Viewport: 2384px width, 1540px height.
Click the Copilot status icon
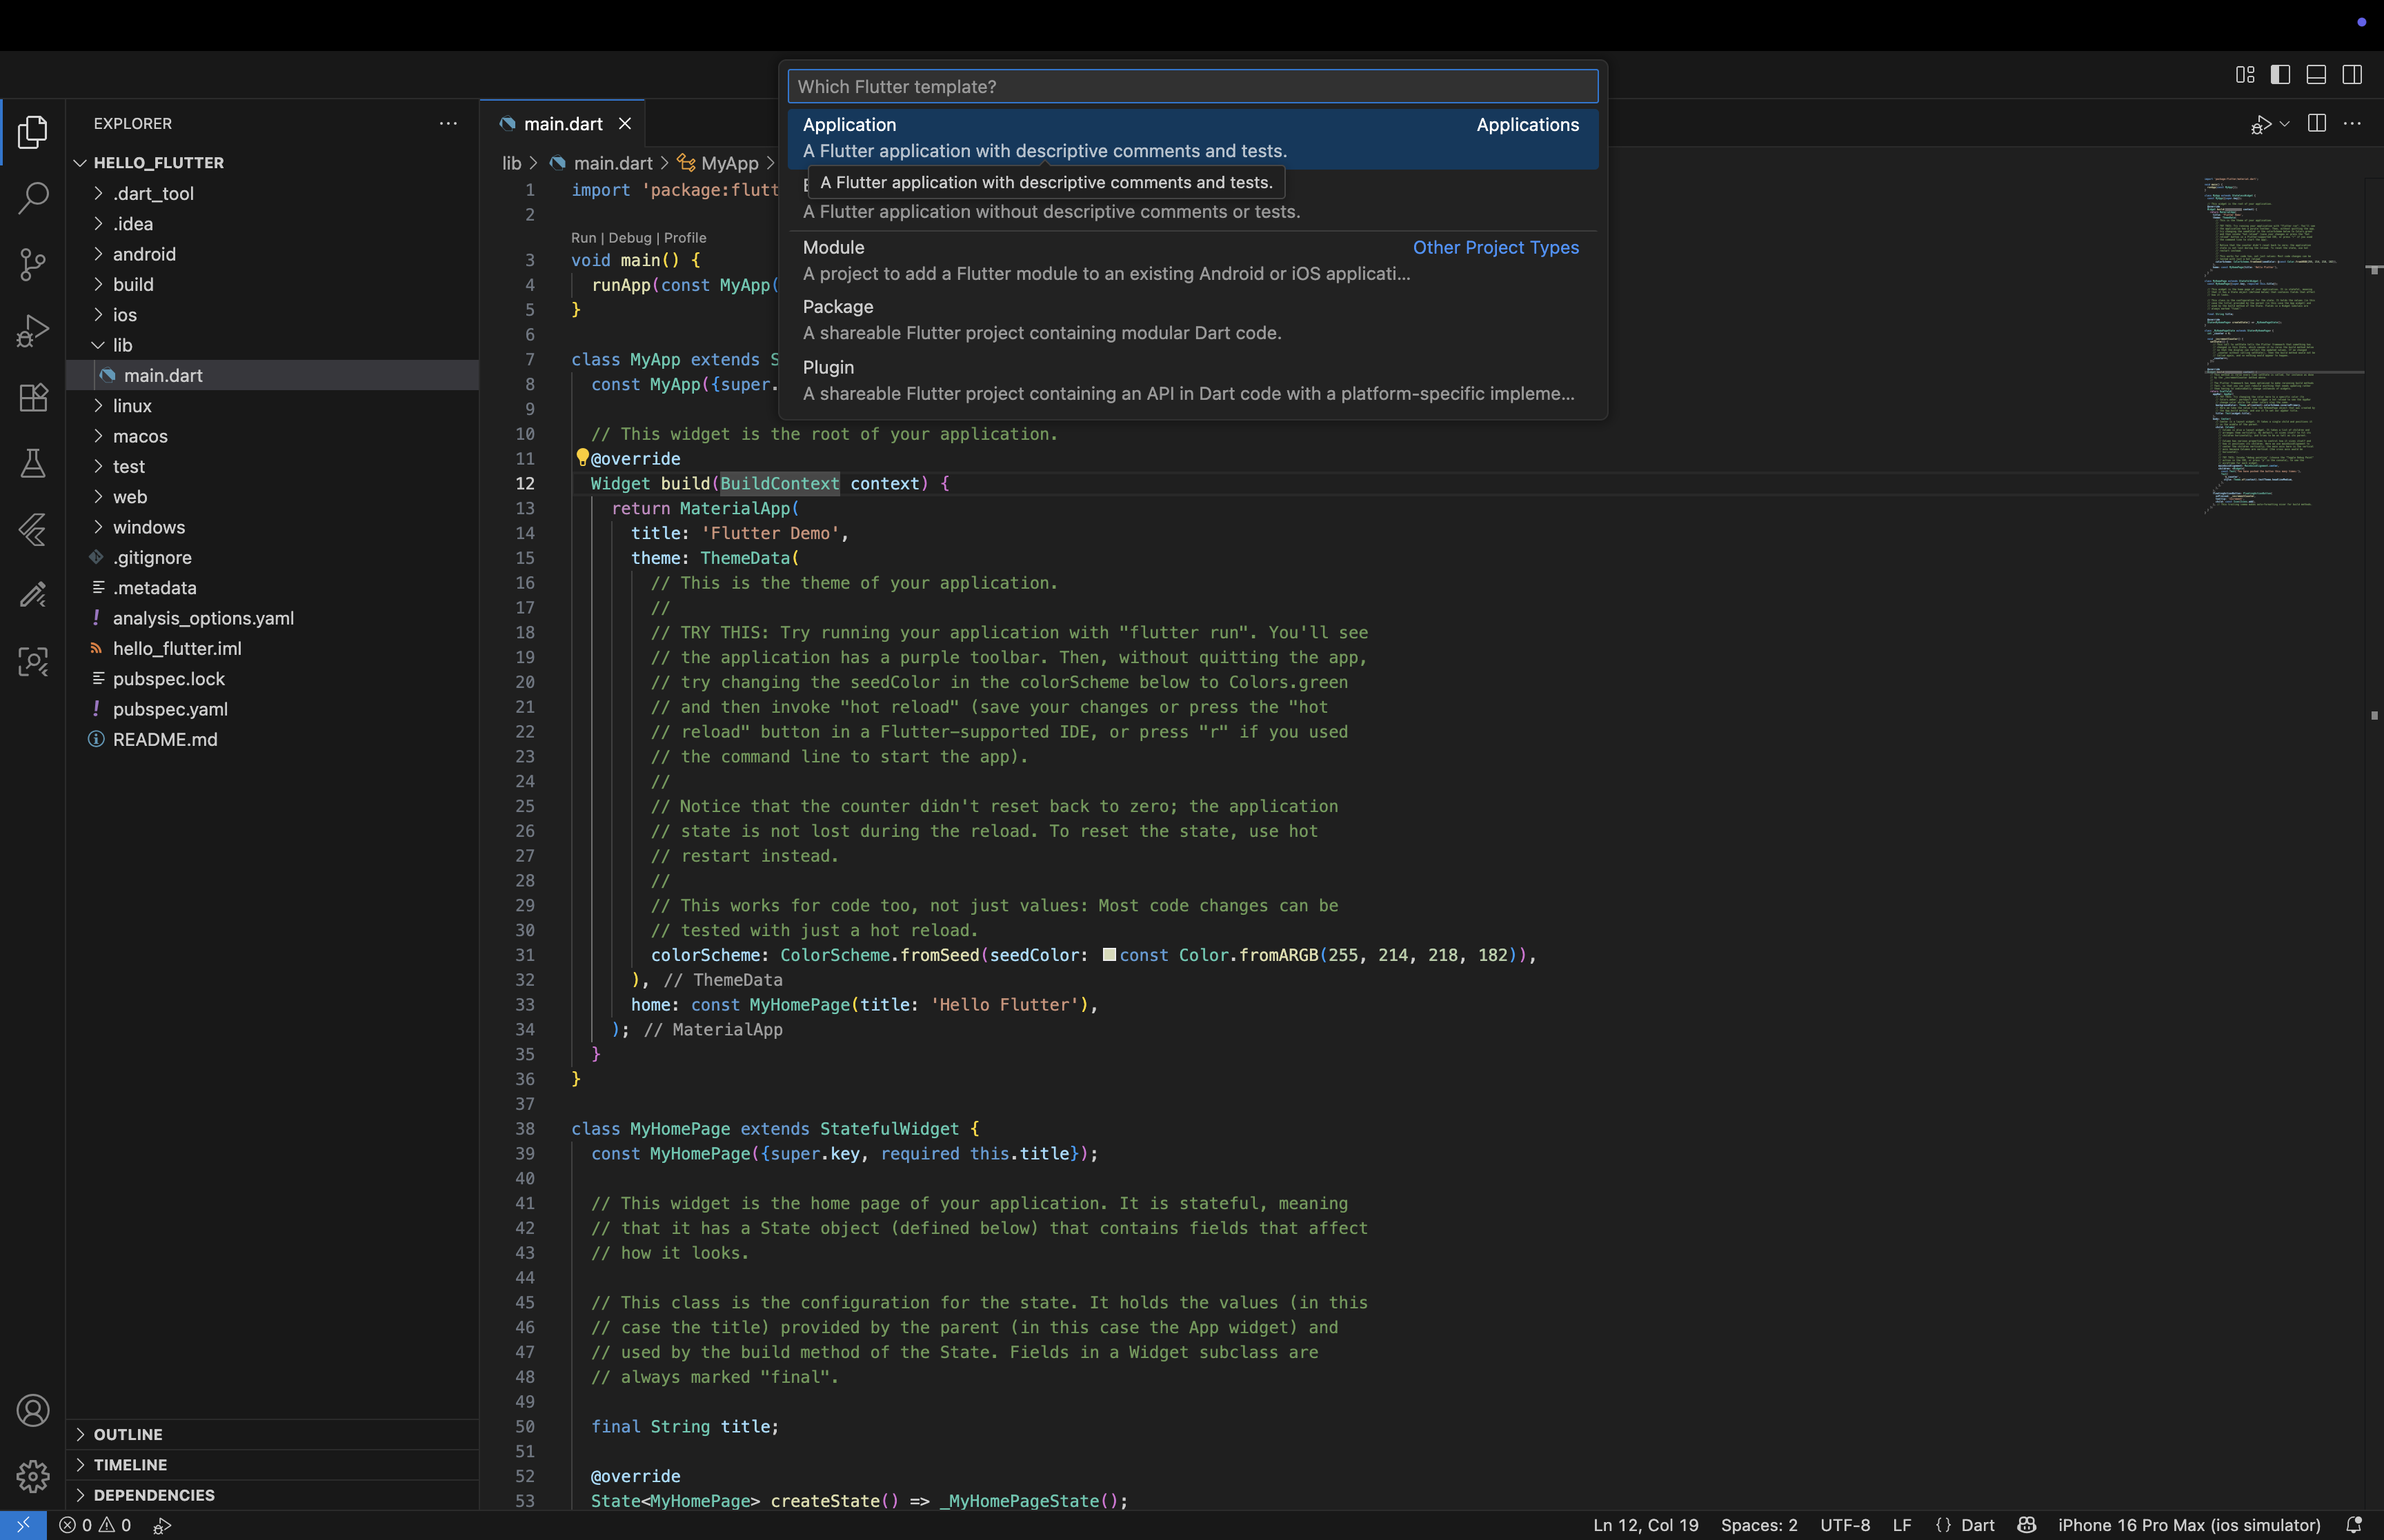coord(2027,1525)
